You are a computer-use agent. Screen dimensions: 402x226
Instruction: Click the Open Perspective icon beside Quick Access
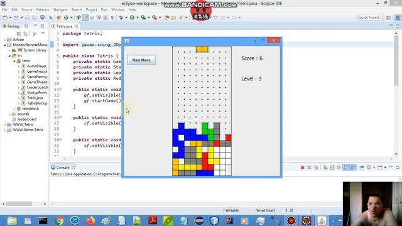pos(389,18)
